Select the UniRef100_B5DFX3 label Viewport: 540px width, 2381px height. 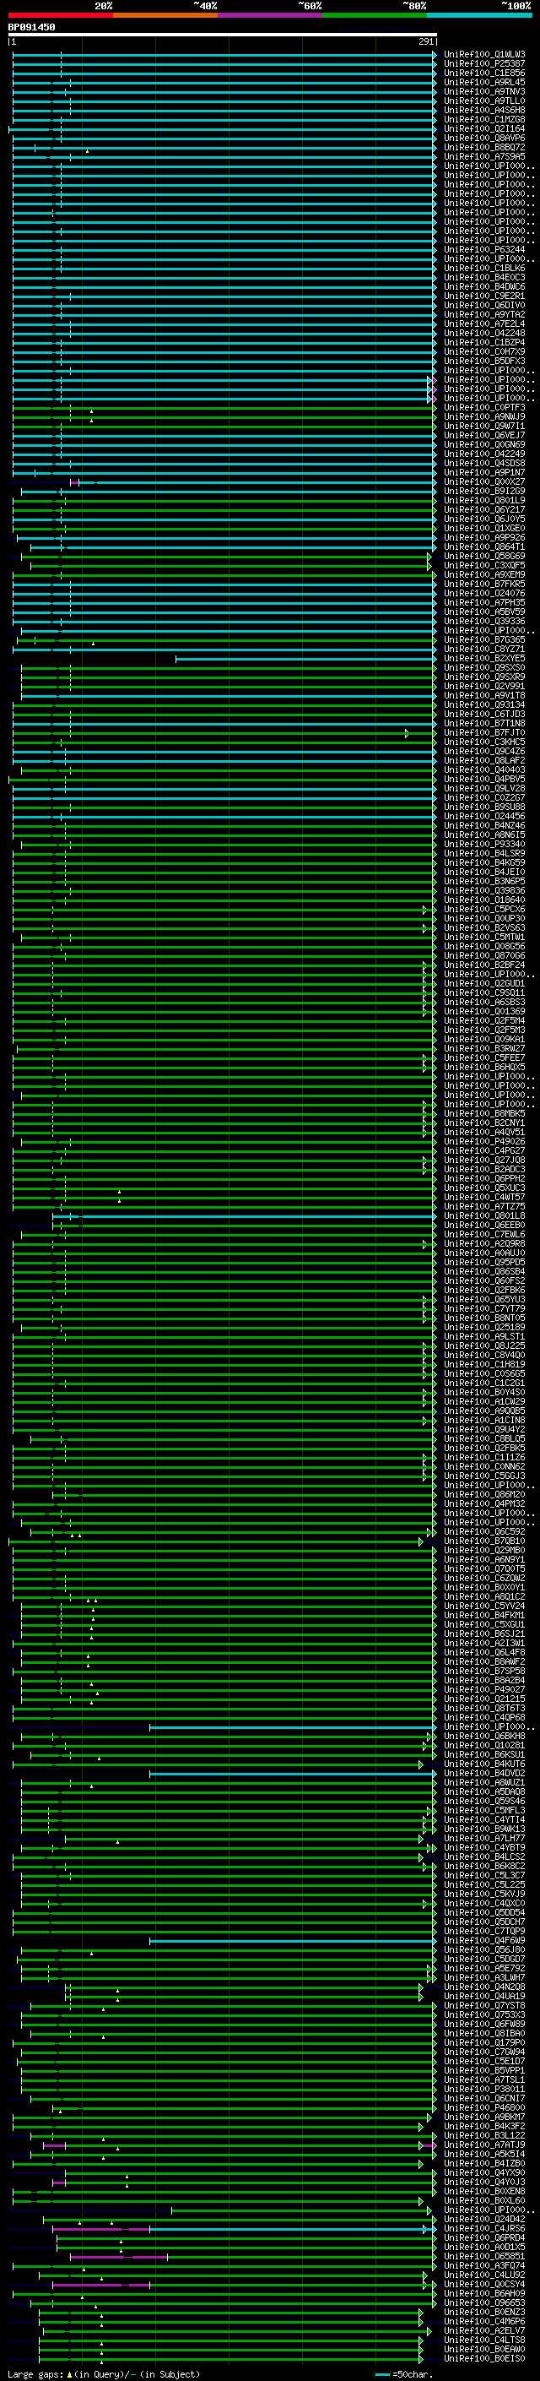coord(484,361)
